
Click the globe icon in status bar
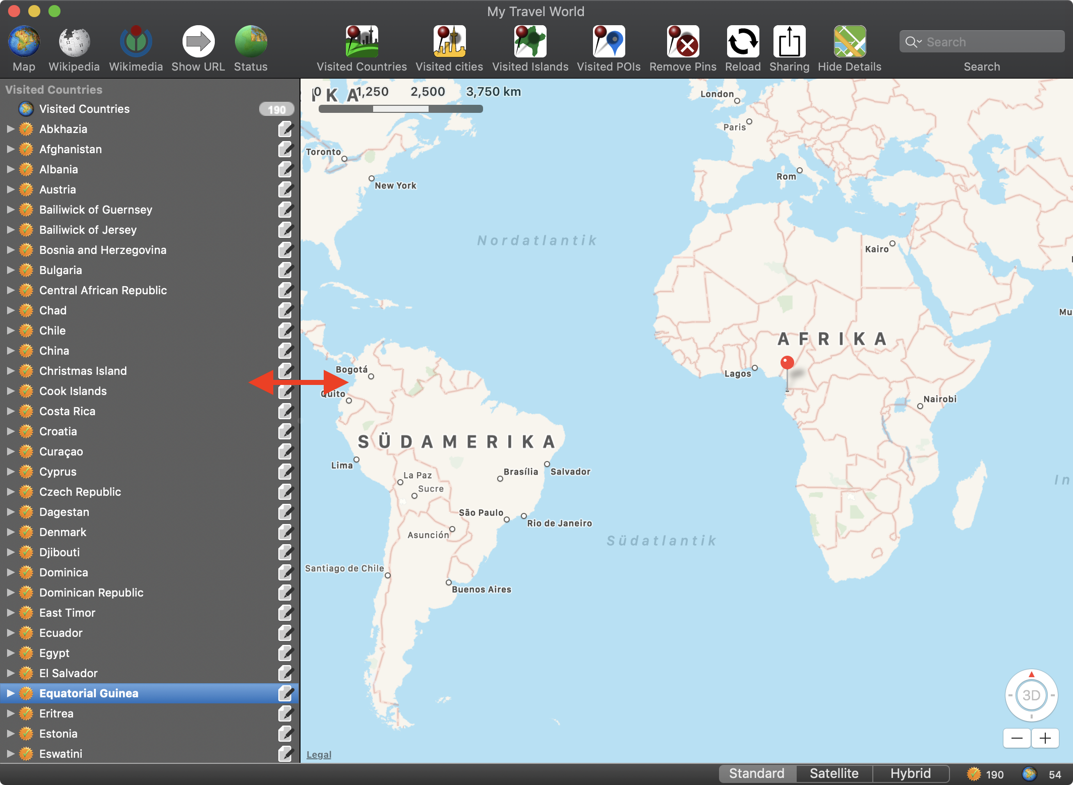(x=1029, y=774)
